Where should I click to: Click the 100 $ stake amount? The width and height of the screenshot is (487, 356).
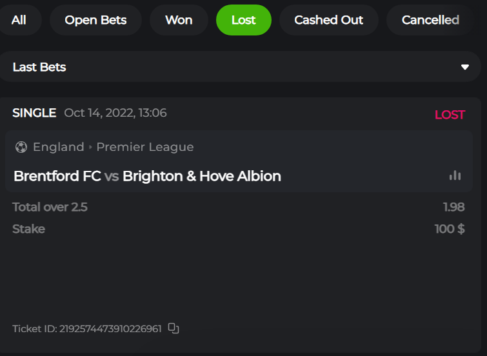click(450, 229)
